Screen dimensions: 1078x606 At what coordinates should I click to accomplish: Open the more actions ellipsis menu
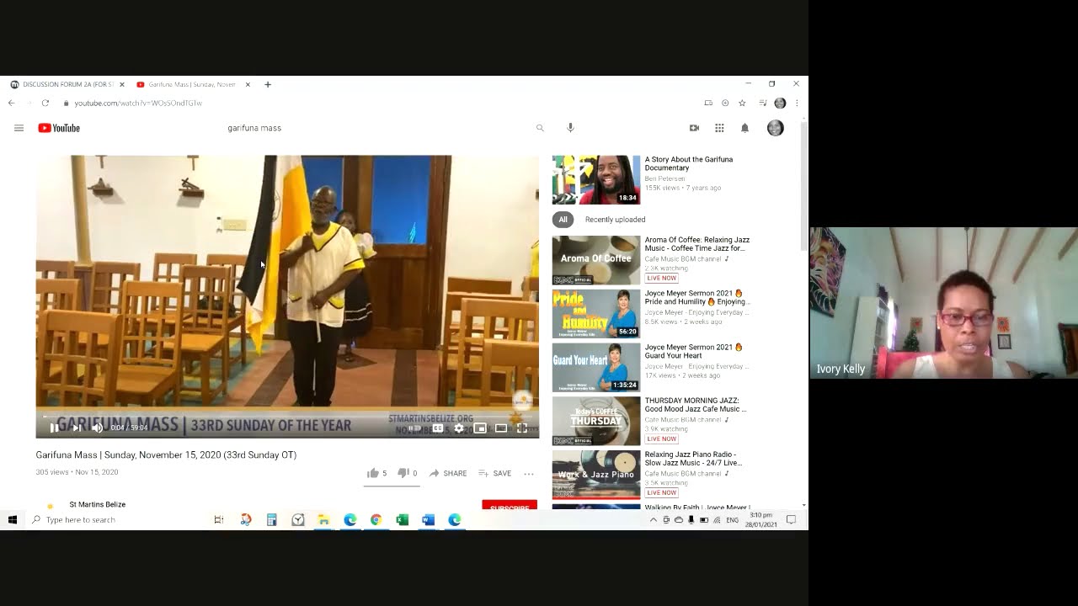pos(529,473)
